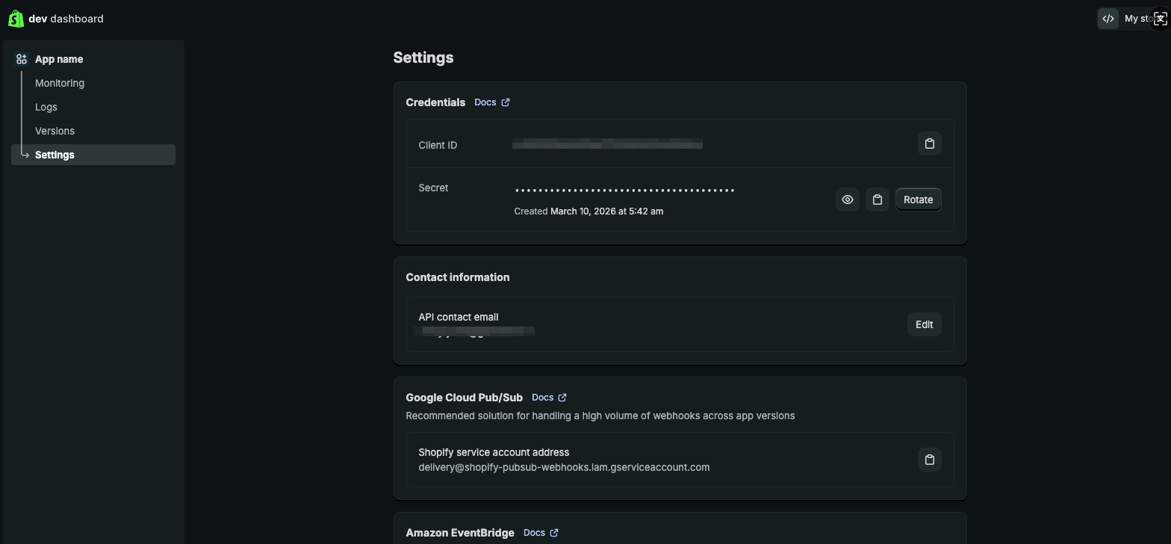Edit the API contact email

924,324
